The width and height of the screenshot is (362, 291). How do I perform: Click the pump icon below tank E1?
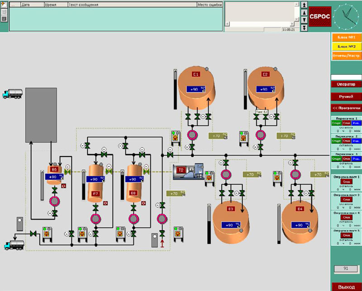click(x=192, y=134)
